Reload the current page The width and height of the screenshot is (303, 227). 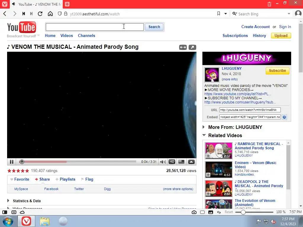tap(40, 14)
